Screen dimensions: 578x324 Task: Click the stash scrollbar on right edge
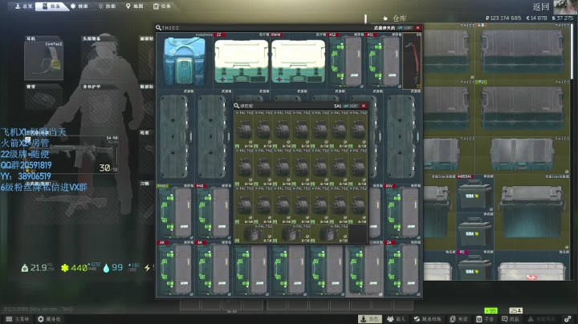tap(572, 51)
